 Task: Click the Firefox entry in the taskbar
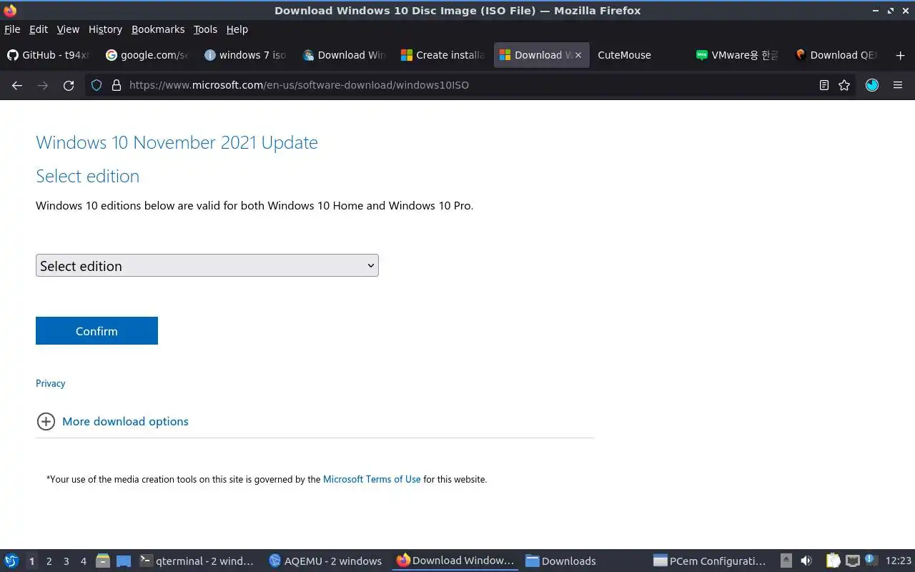tap(455, 561)
